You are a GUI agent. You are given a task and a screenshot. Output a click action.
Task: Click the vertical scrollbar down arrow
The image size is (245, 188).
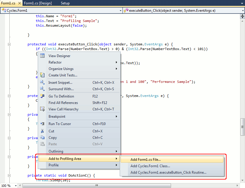(x=242, y=180)
